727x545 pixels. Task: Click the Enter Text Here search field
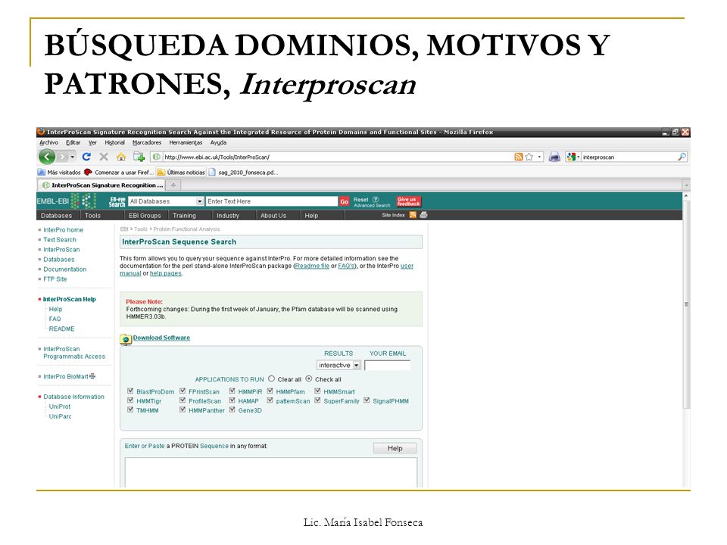click(x=272, y=201)
